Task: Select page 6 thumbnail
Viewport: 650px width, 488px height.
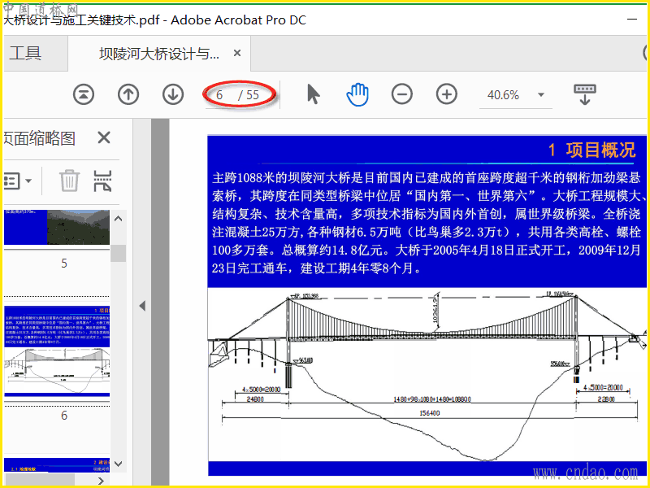Action: tap(57, 352)
